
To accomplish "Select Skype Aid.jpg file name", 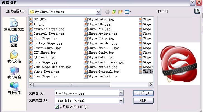I will tap(99, 29).
